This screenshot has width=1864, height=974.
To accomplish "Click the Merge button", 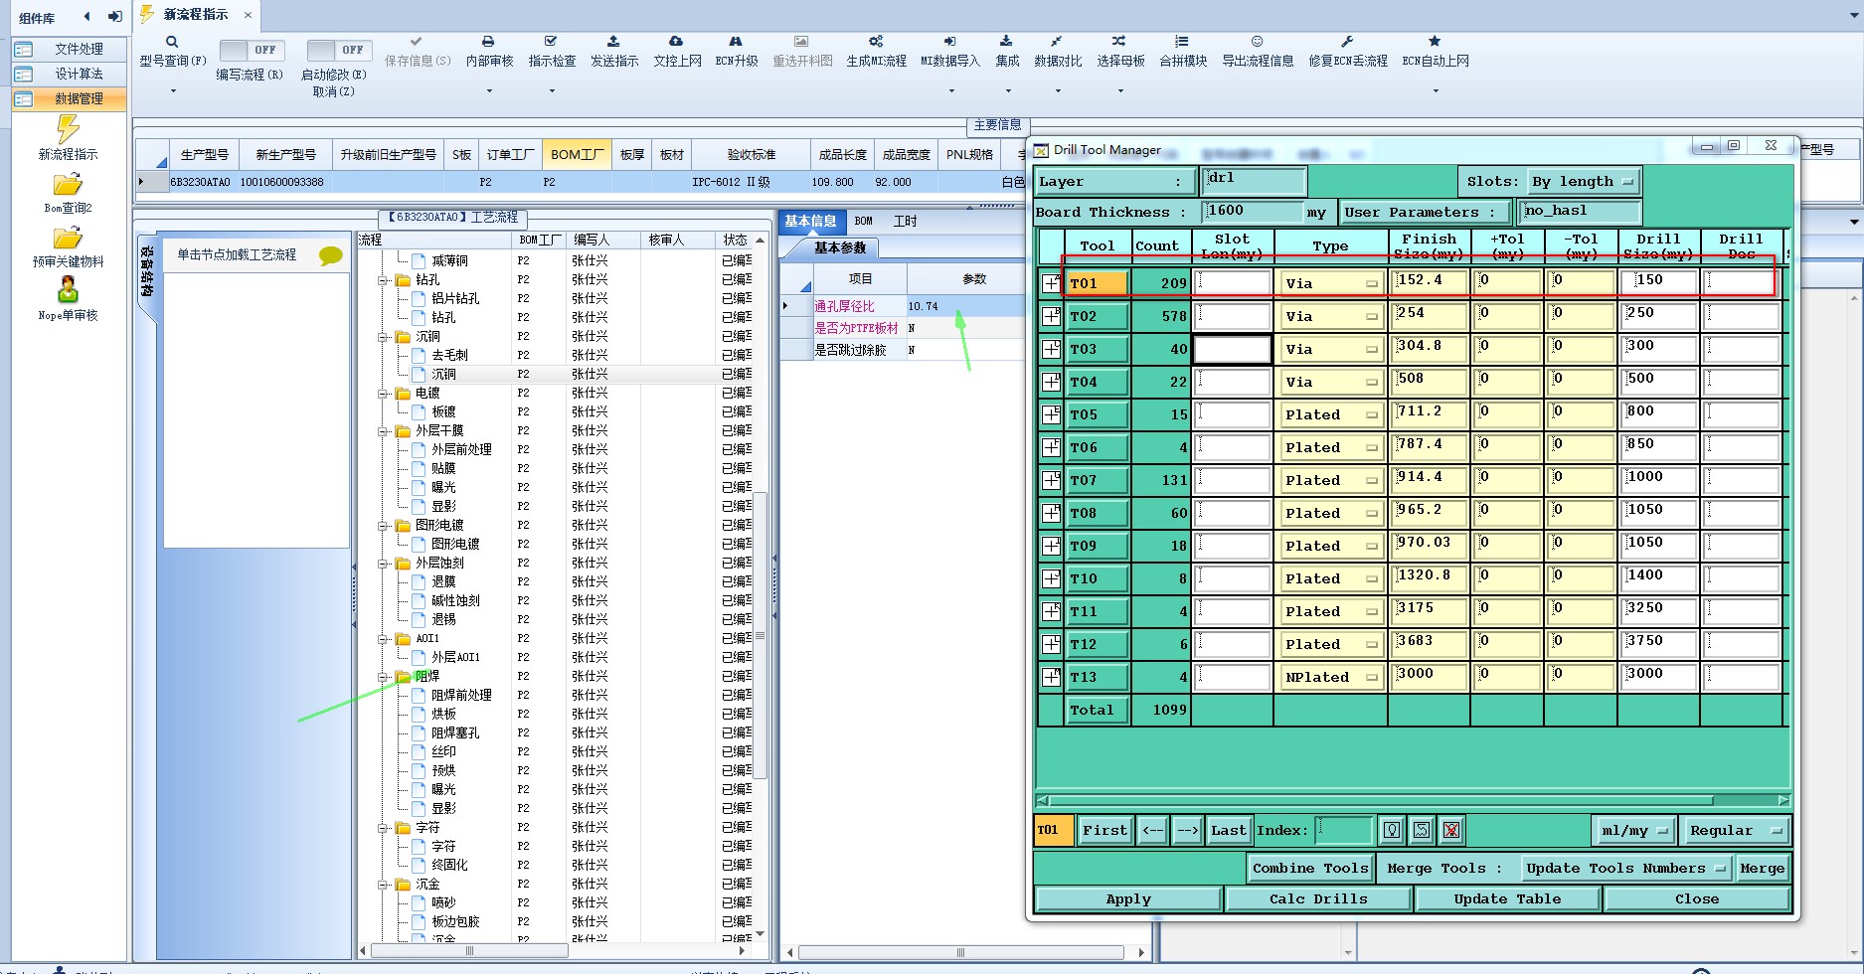I will 1762,868.
